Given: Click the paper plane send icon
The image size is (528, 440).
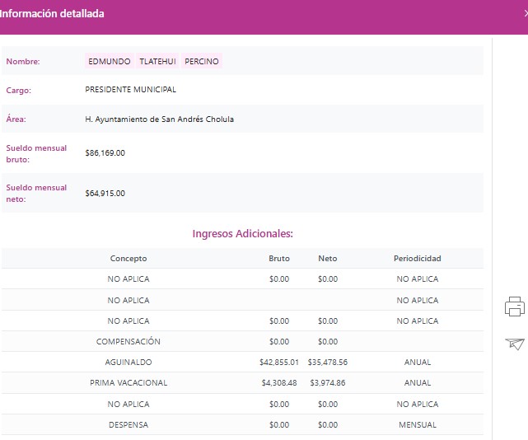Looking at the screenshot, I should click(x=514, y=344).
